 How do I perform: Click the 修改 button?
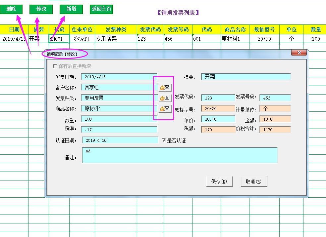pos(41,9)
